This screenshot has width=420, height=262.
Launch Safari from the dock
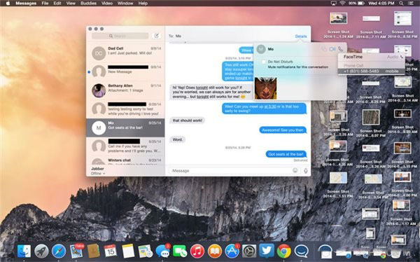pyautogui.click(x=59, y=251)
